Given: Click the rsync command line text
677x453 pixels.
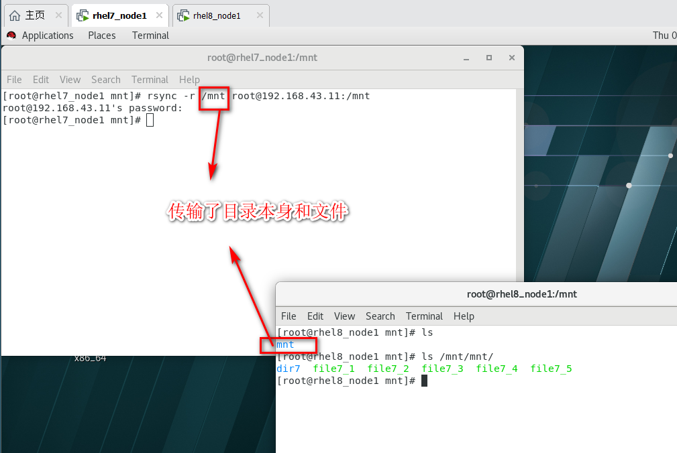Looking at the screenshot, I should tap(258, 96).
